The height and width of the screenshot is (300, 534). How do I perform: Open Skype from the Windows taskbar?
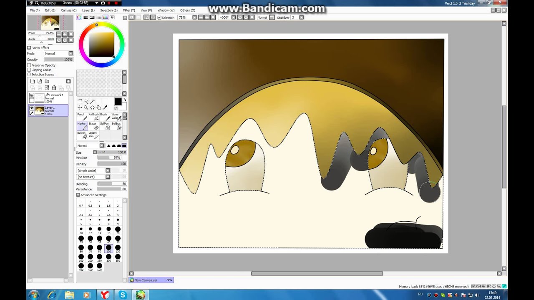123,295
